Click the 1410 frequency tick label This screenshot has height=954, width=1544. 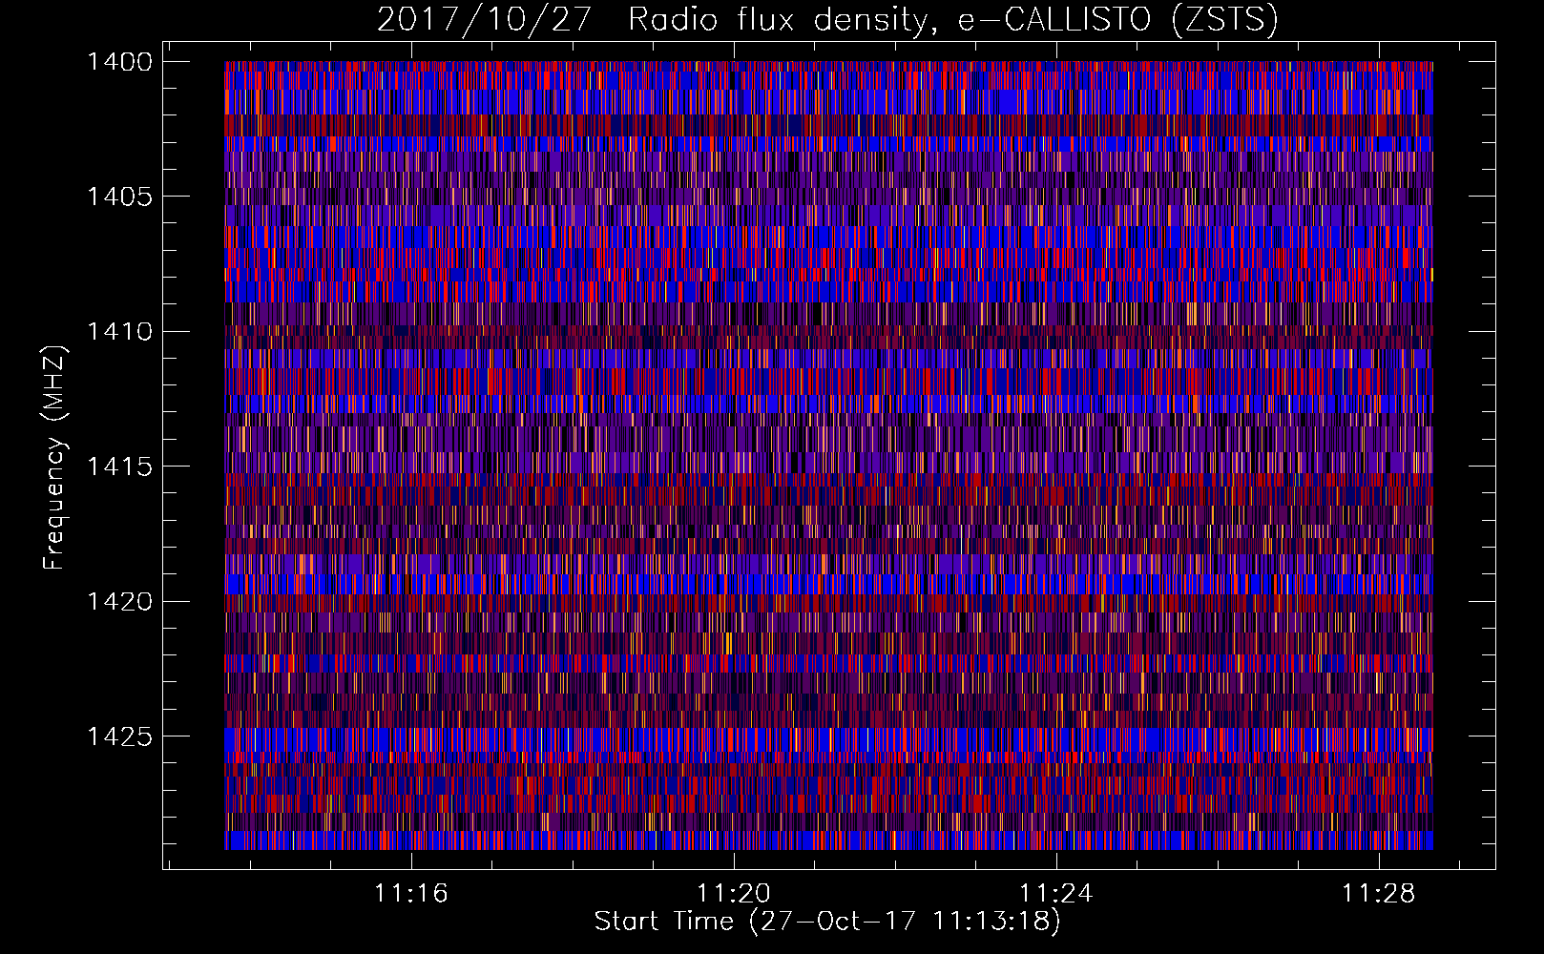tap(119, 332)
